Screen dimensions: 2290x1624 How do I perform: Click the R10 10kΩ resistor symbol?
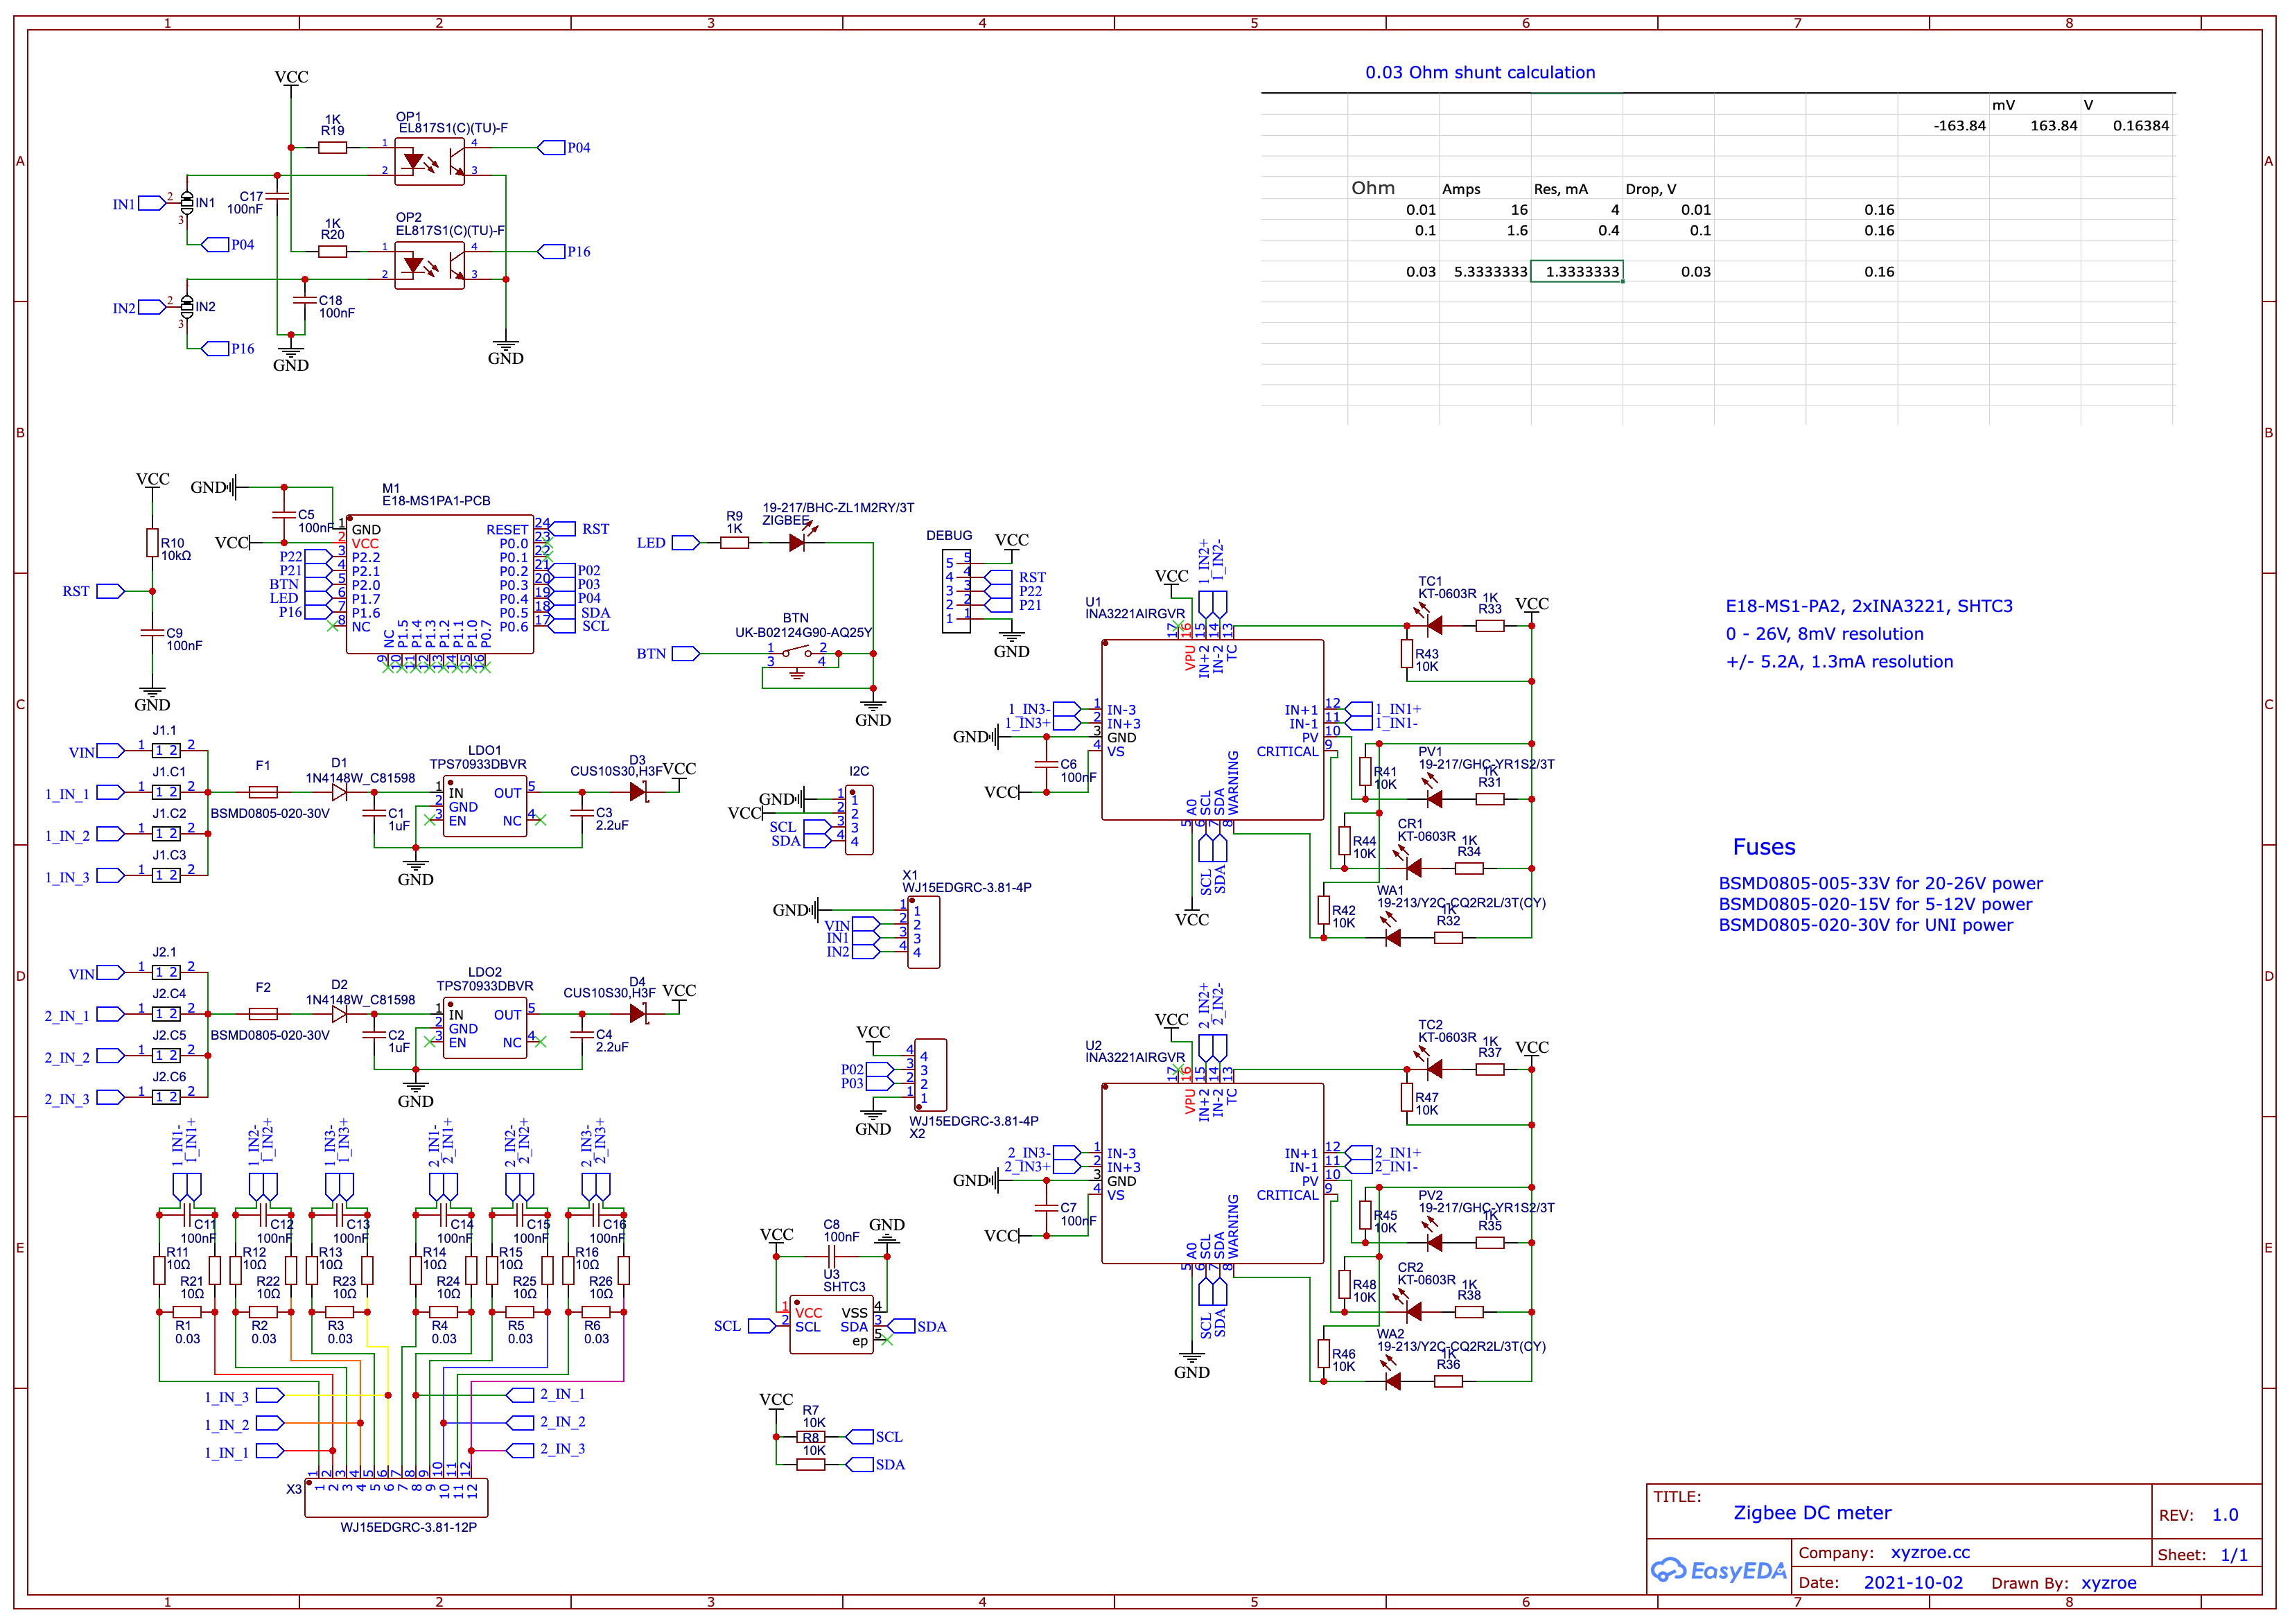152,543
